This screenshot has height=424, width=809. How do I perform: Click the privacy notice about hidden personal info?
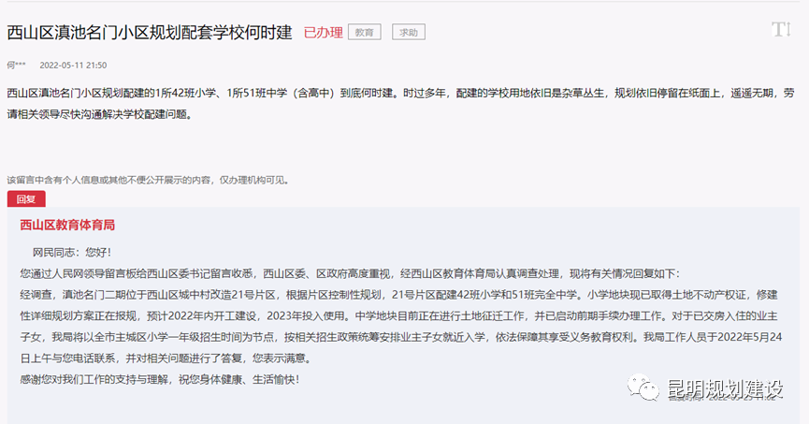pos(148,179)
